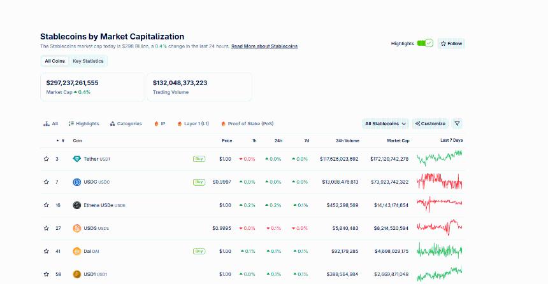
Task: Favorite USDC with its star icon
Action: (x=46, y=182)
